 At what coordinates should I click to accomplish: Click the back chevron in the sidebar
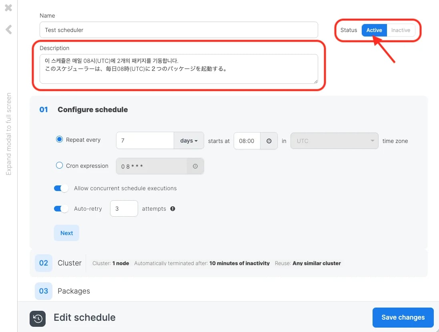pyautogui.click(x=9, y=29)
